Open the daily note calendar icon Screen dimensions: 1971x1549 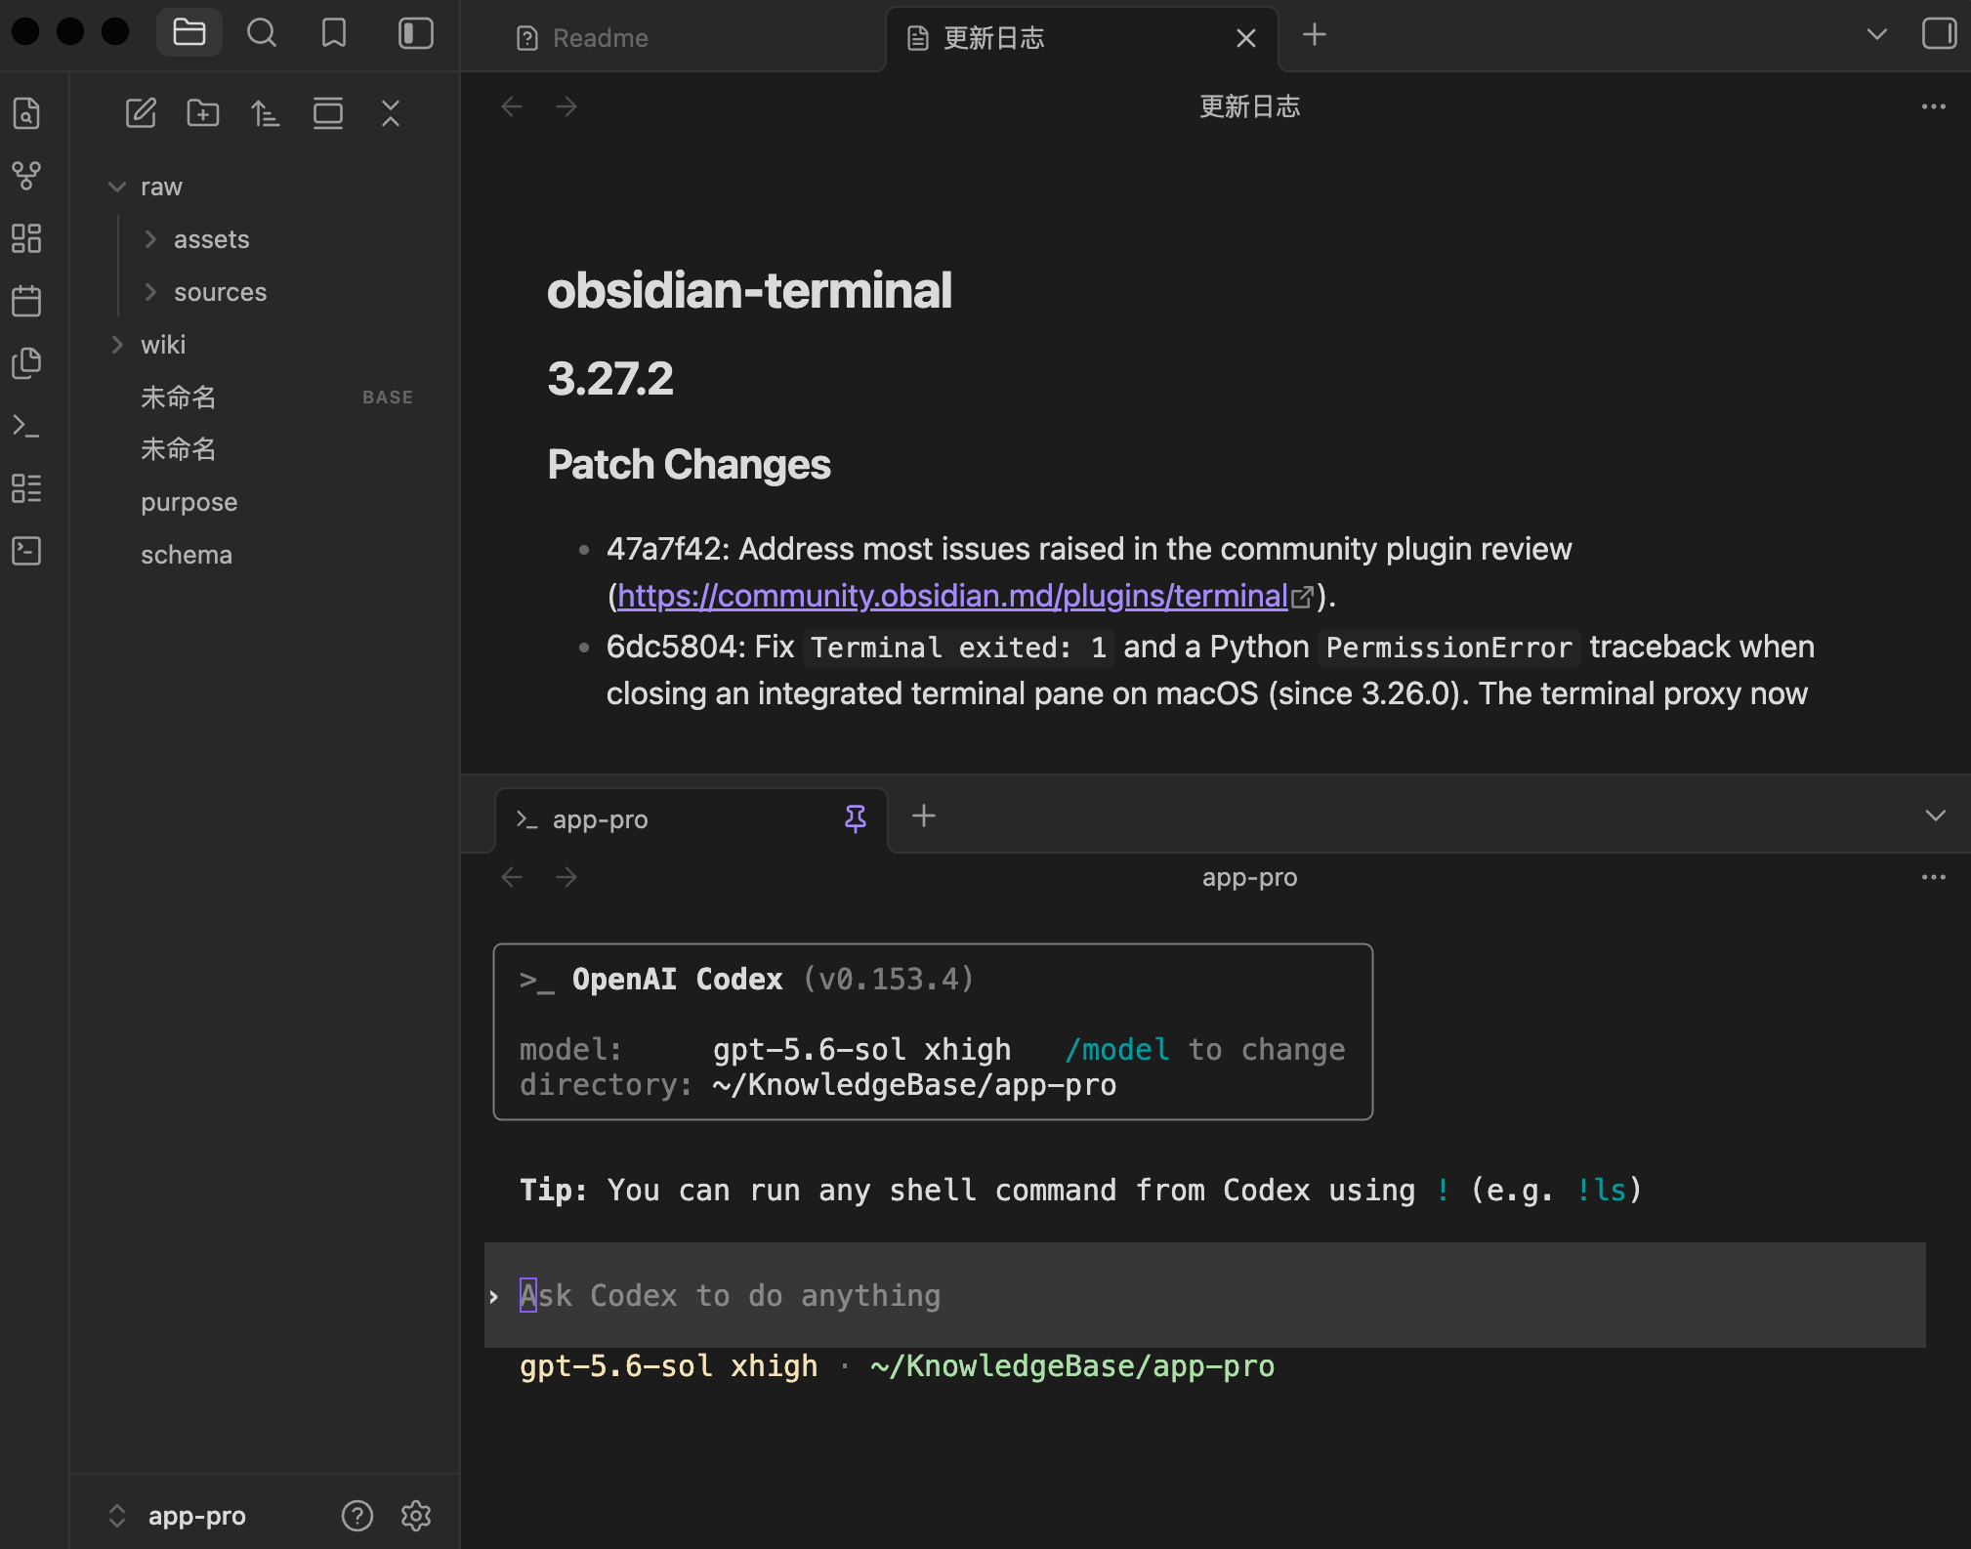[26, 301]
